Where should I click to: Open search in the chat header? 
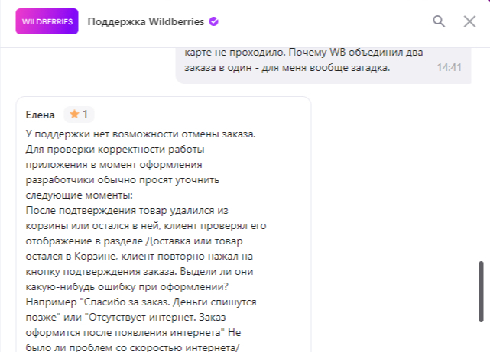pyautogui.click(x=439, y=21)
